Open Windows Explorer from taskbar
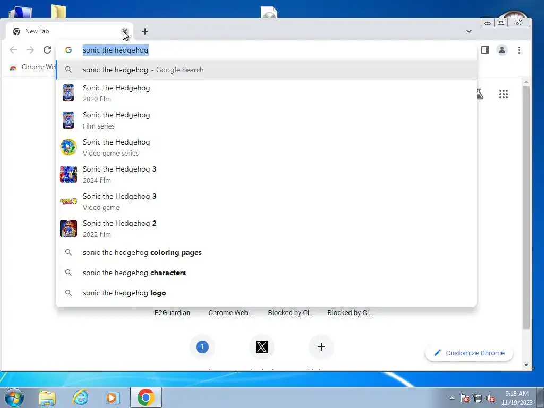544x408 pixels. click(47, 398)
